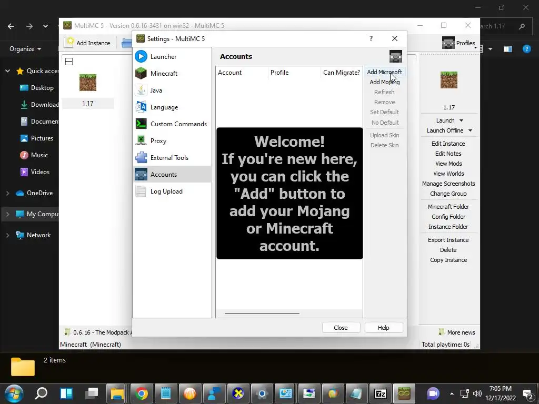539x404 pixels.
Task: Collapse the instance group toggle in MultiMC
Action: (69, 62)
